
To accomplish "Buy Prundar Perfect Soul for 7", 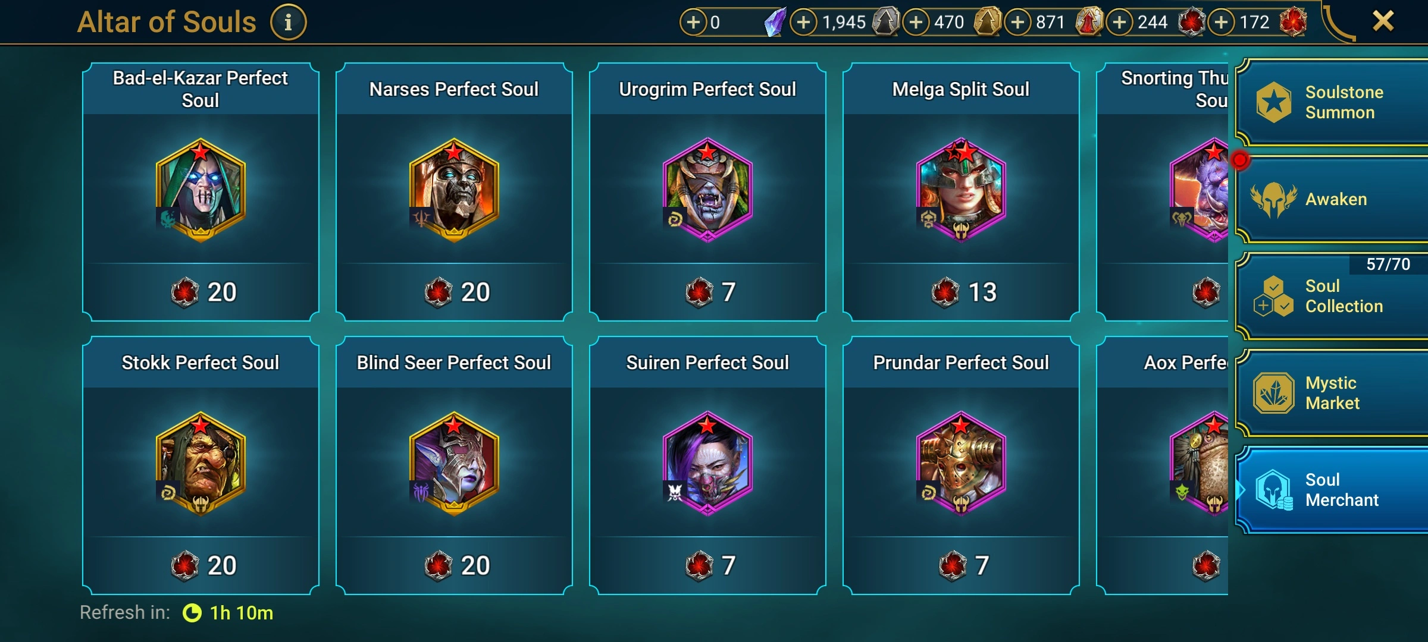I will [x=961, y=565].
